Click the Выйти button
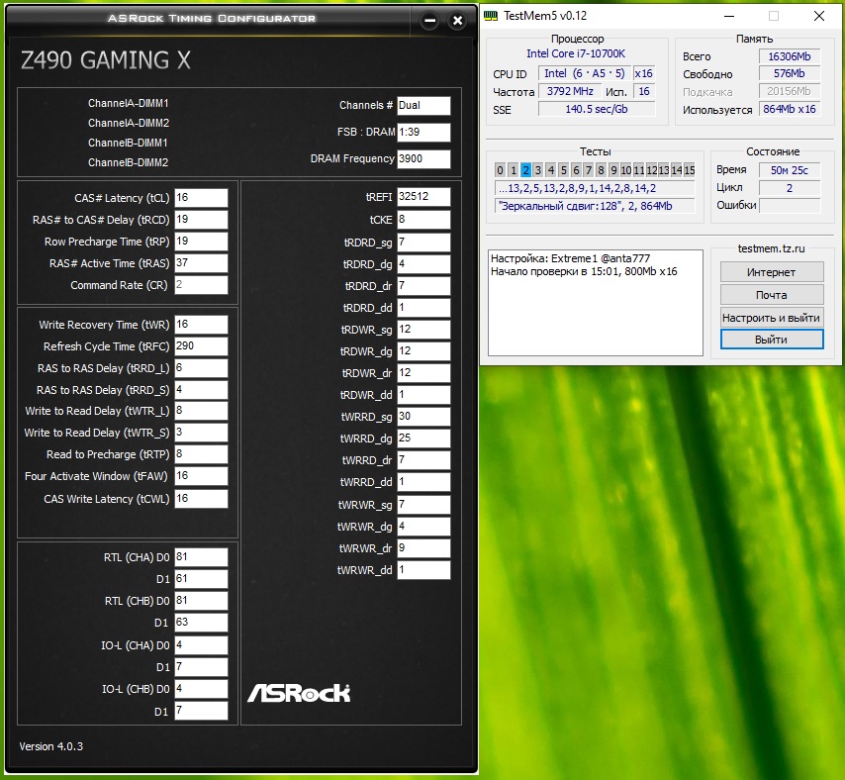This screenshot has width=845, height=780. pos(771,340)
